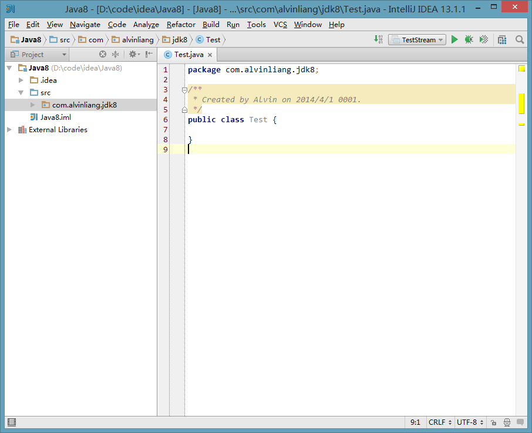
Task: Toggle tool window buttons at bottom-left corner
Action: [x=11, y=422]
